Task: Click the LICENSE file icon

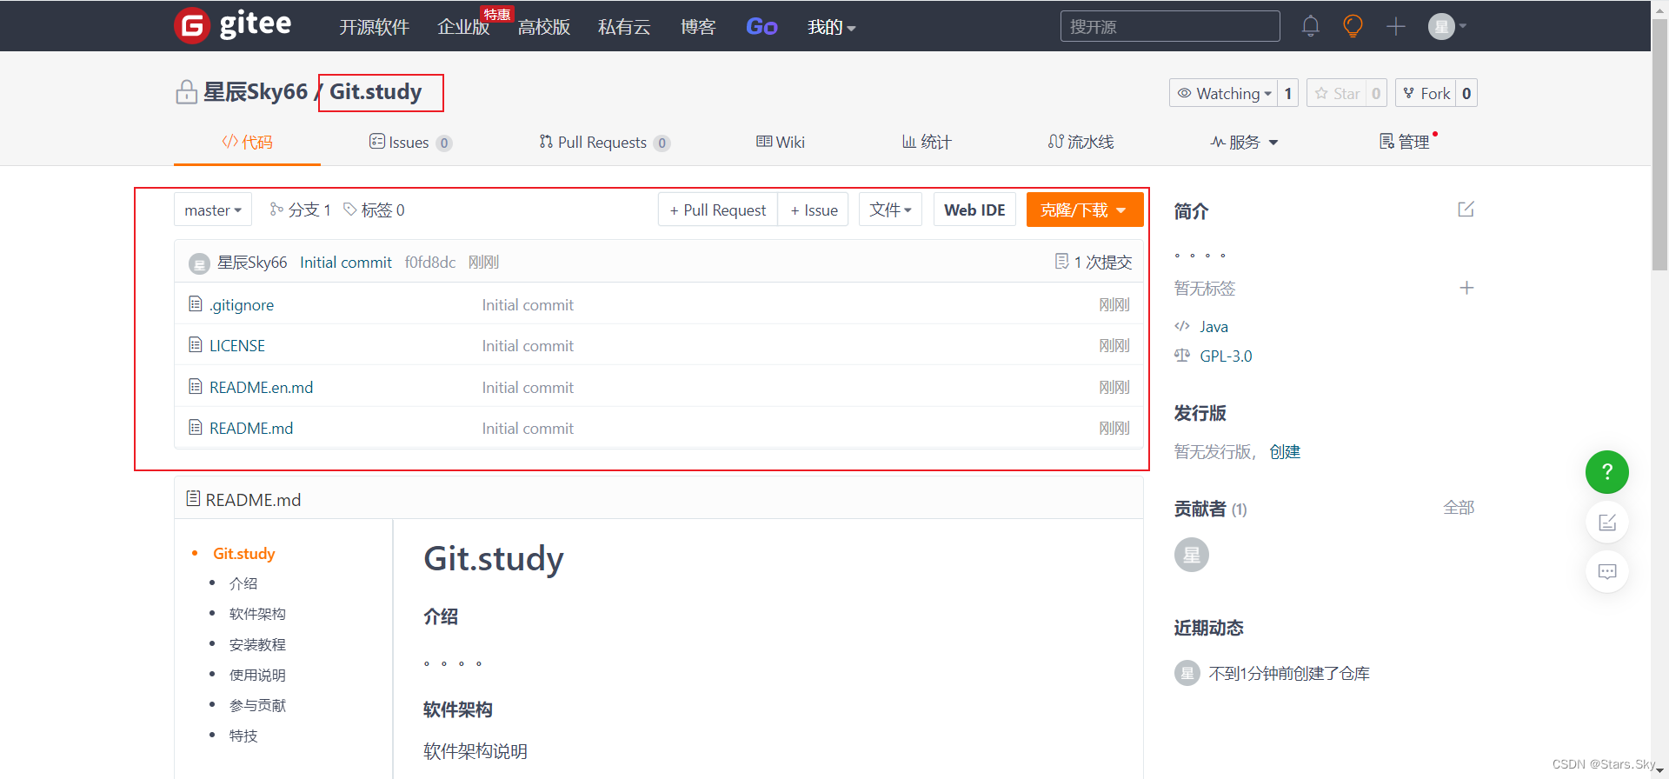Action: [196, 344]
